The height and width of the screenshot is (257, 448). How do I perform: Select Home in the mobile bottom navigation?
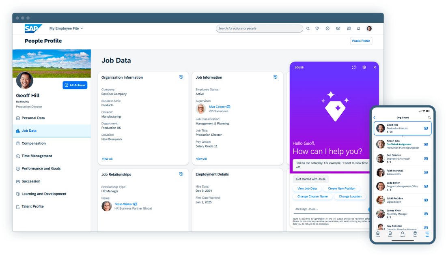tap(378, 234)
